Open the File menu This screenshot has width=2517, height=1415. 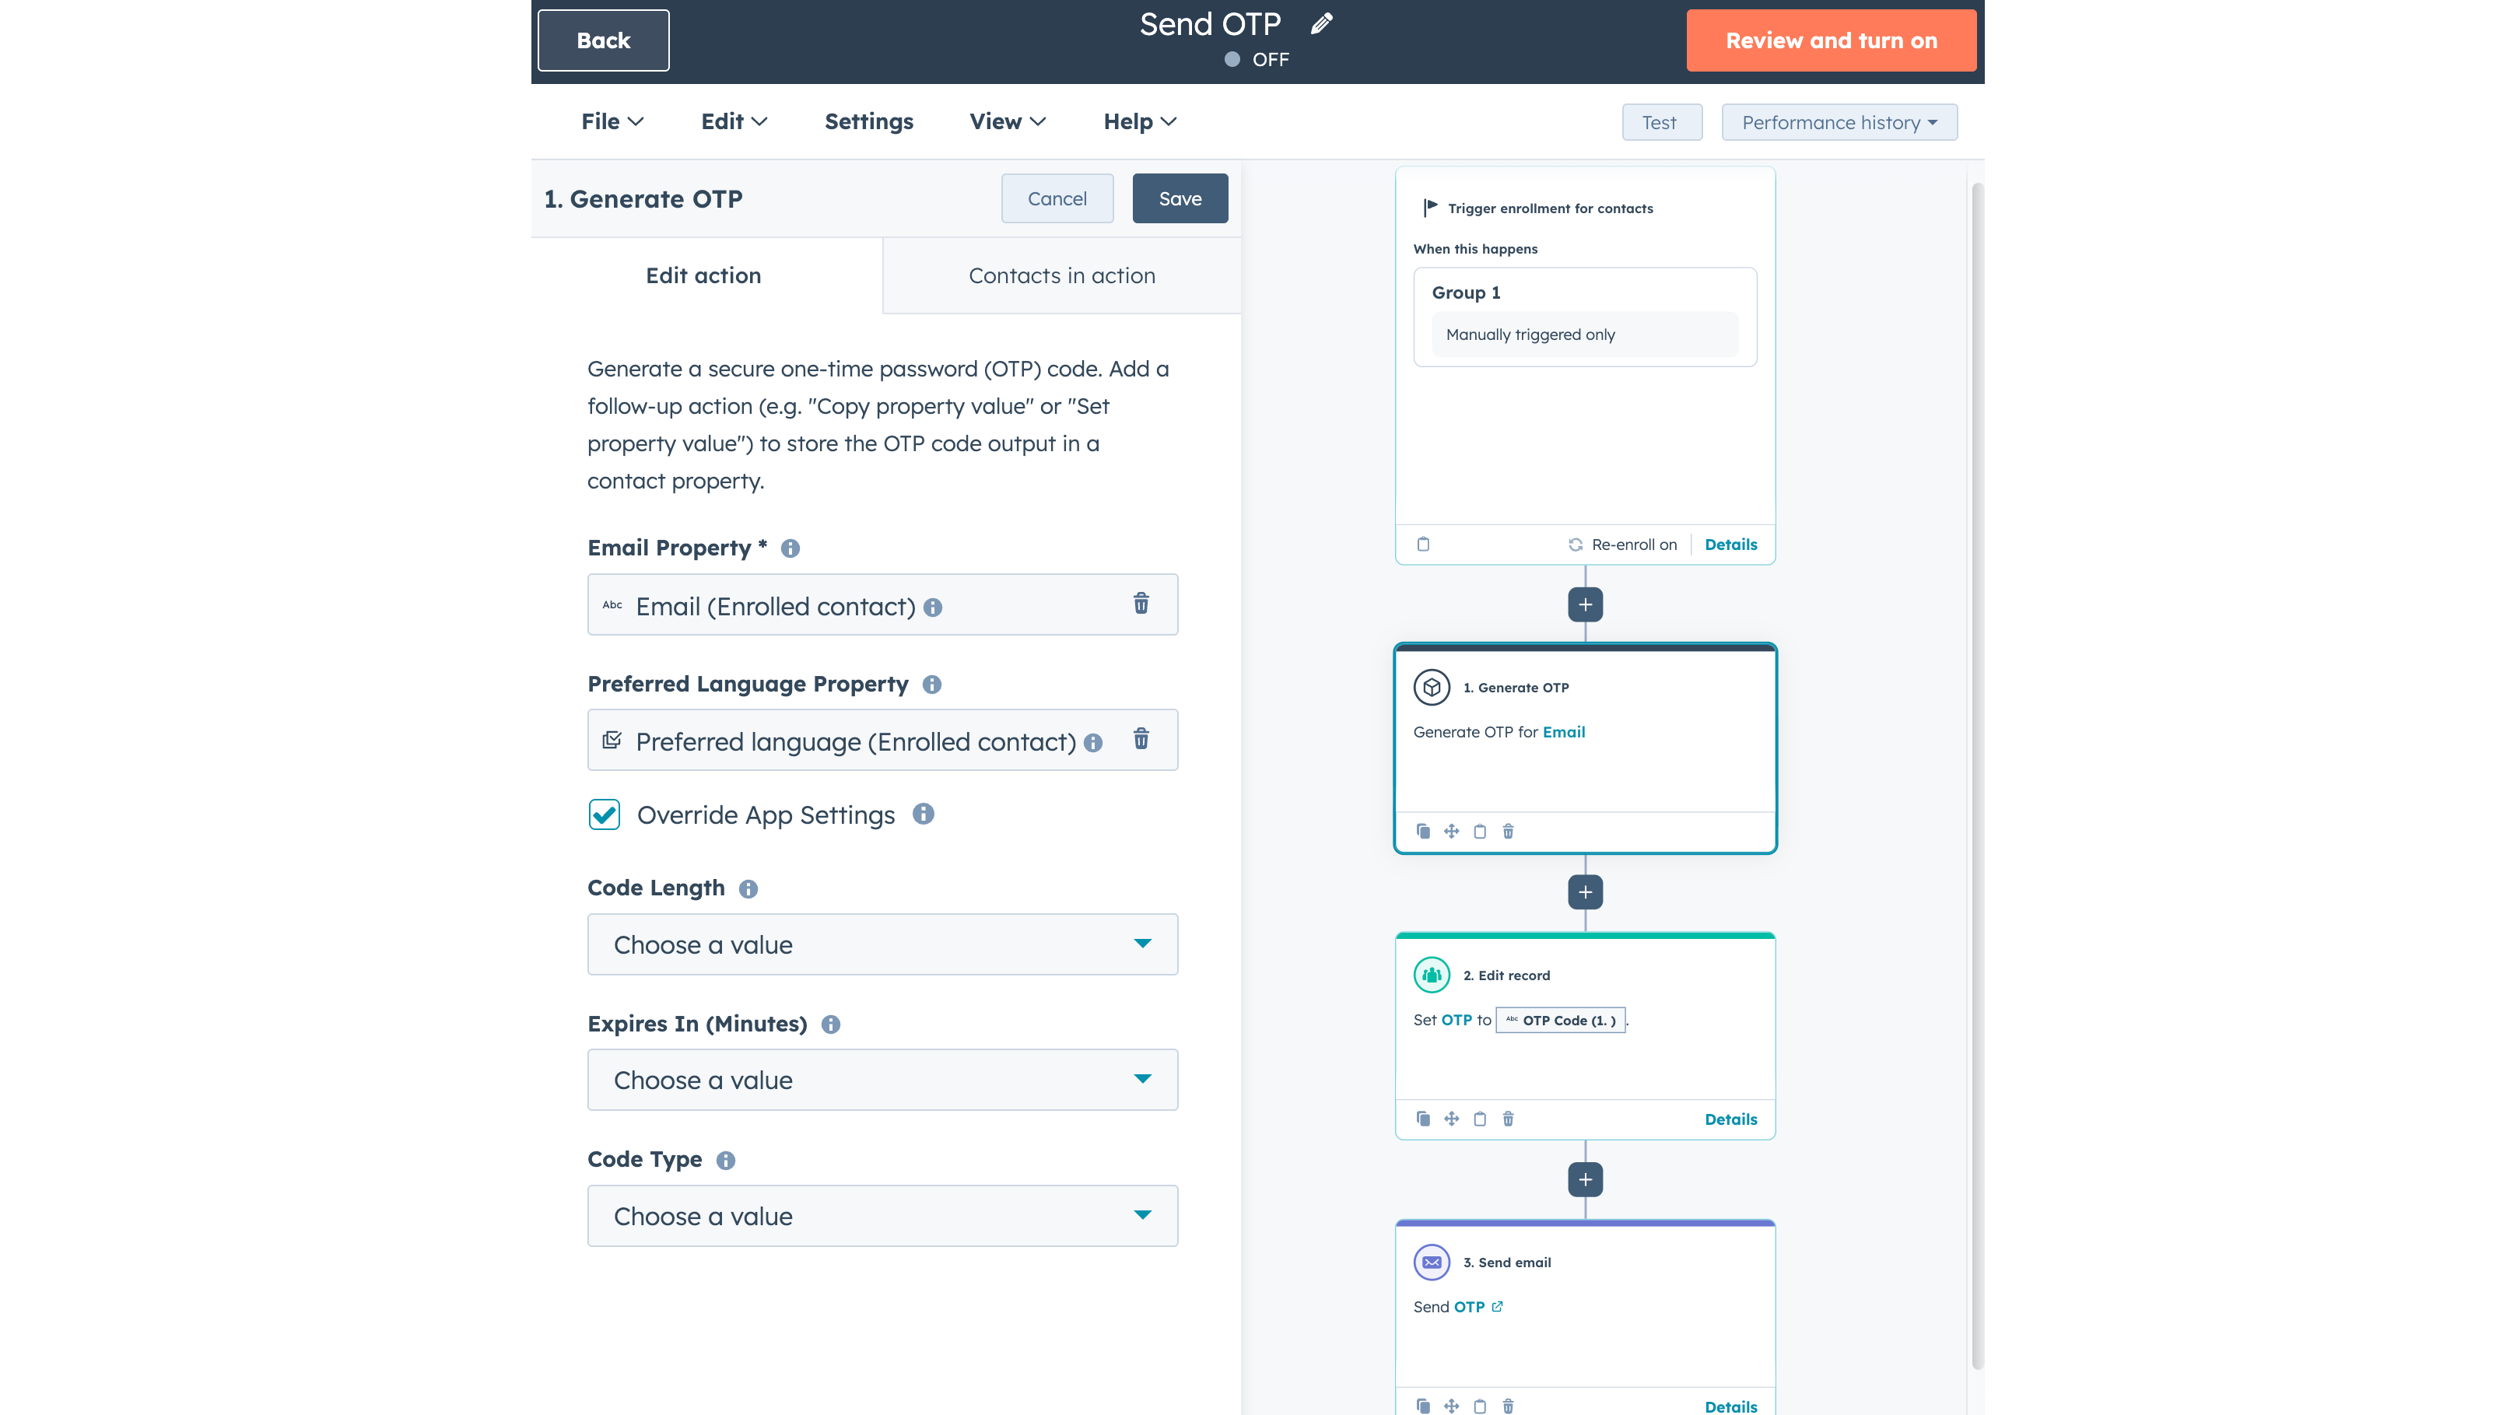[x=612, y=121]
